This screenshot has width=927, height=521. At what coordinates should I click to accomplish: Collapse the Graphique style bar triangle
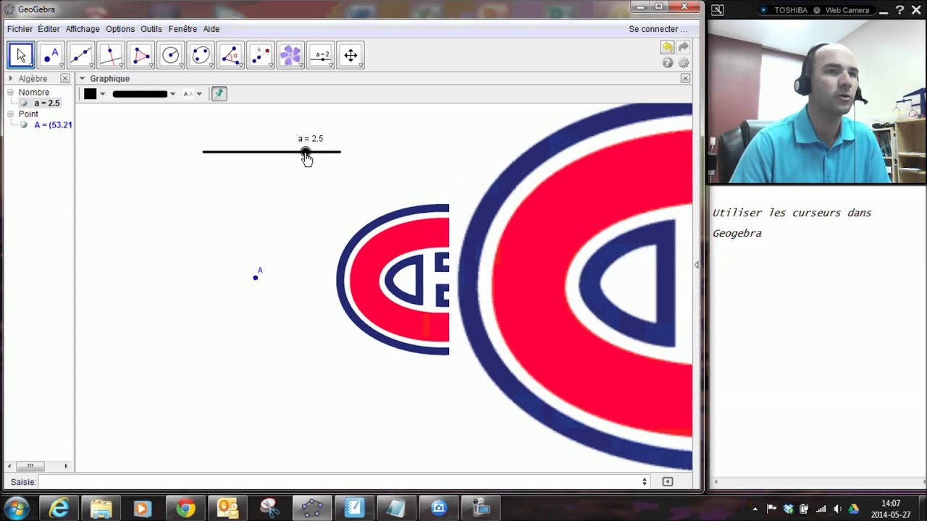click(x=82, y=78)
